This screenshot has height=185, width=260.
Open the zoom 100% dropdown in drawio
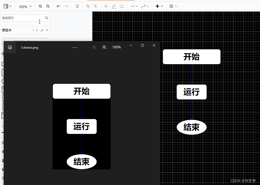tap(25, 7)
